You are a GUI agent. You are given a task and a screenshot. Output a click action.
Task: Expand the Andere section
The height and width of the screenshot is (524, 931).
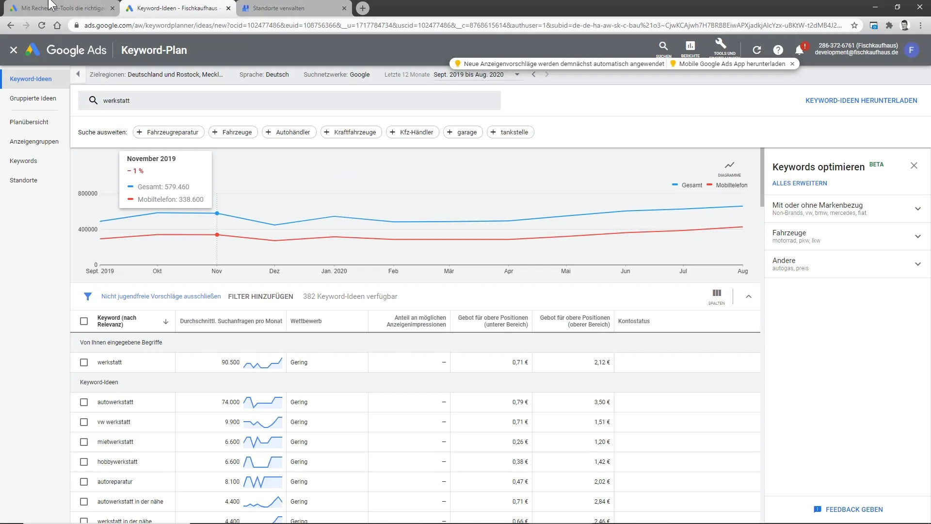point(917,264)
